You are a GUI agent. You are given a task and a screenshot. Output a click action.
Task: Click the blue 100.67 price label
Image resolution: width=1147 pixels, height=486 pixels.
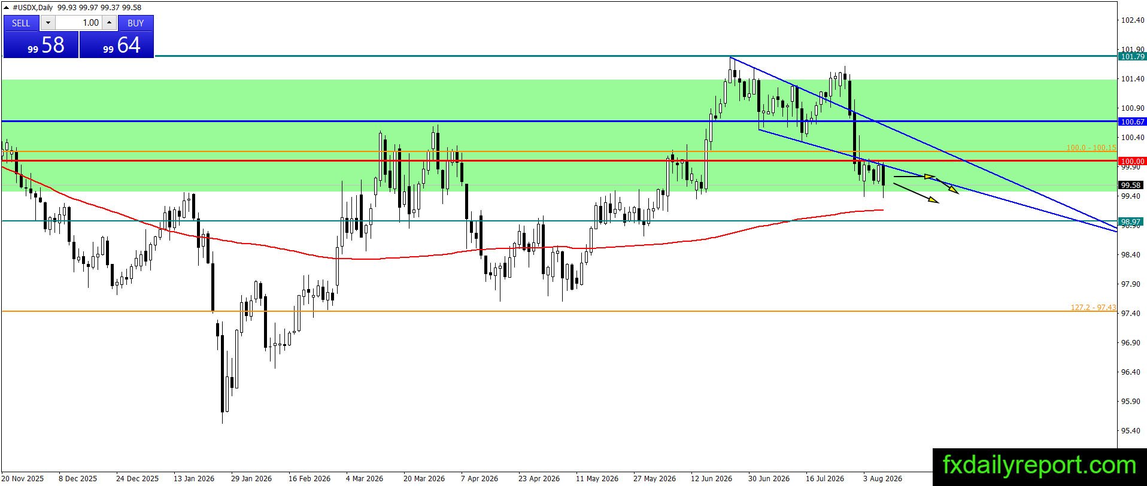click(1132, 122)
